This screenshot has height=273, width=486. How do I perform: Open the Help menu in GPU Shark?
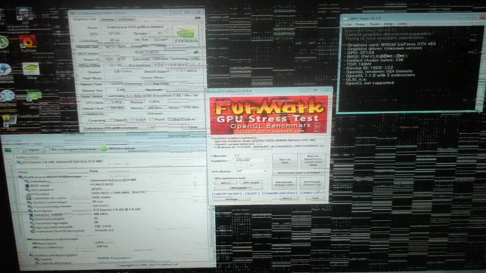pyautogui.click(x=388, y=24)
